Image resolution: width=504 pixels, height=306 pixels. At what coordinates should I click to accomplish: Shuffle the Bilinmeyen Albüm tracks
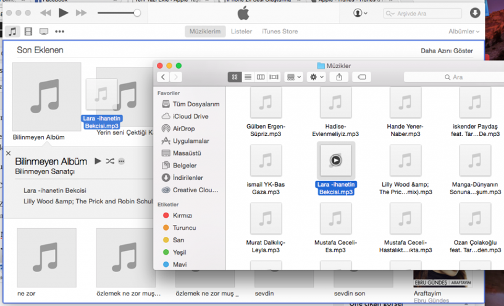click(110, 161)
